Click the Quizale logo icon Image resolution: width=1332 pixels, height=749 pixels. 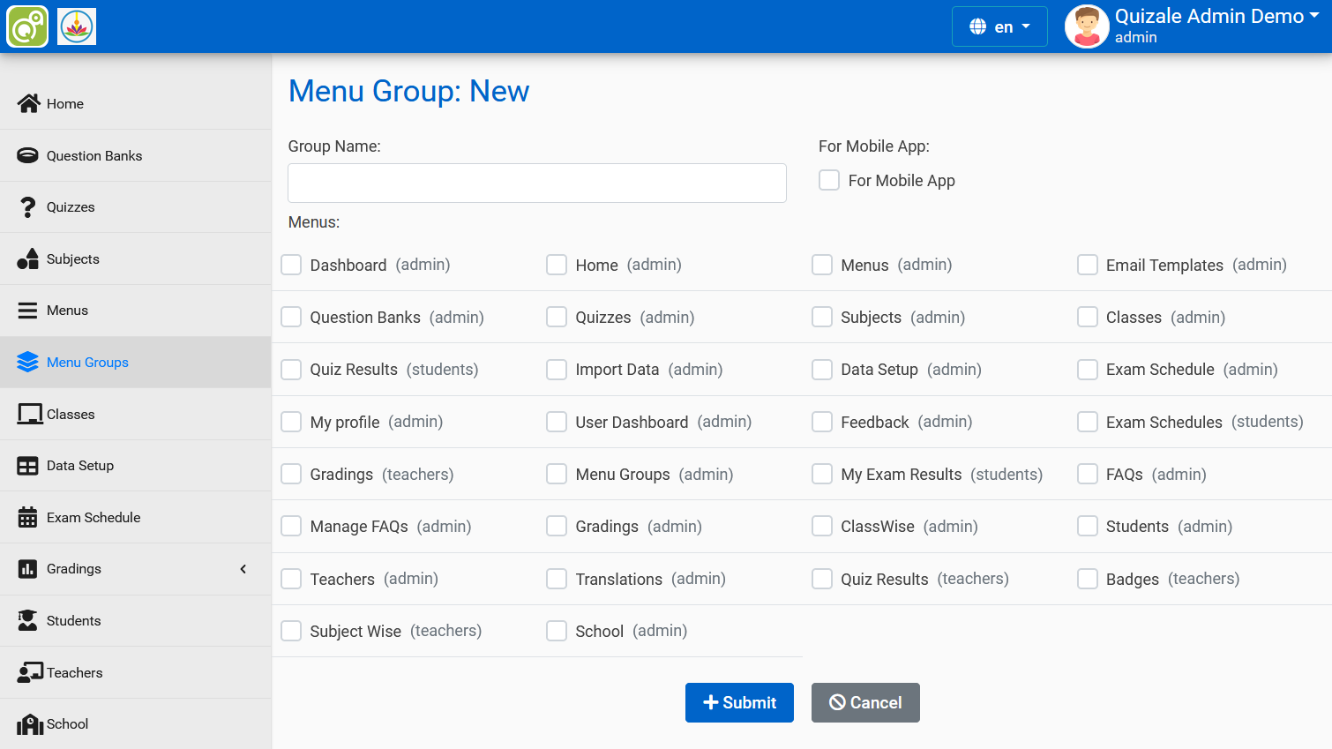(x=27, y=26)
